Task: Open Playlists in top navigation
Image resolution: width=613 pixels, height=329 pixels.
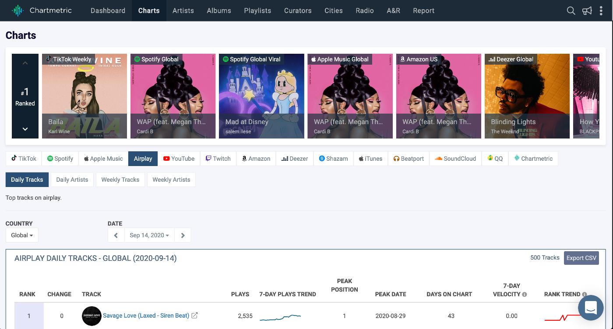Action: (x=257, y=10)
